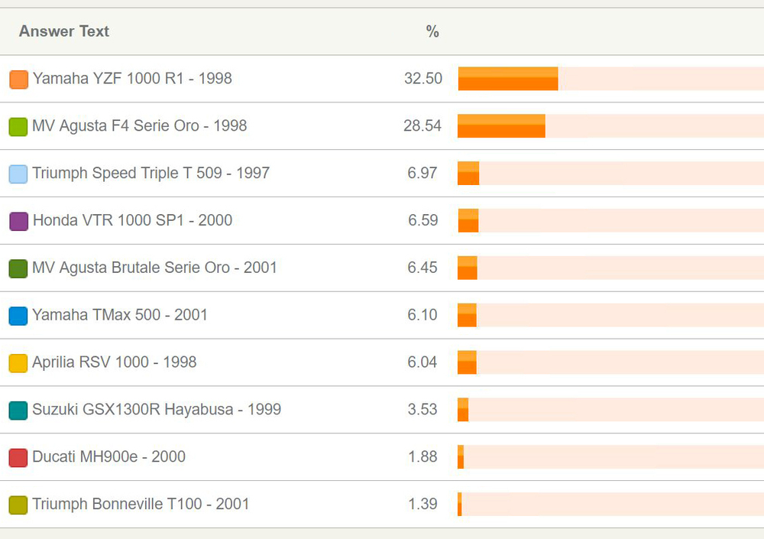Select the light blue Triumph Speed Triple swatch
The width and height of the screenshot is (764, 539).
click(x=18, y=174)
